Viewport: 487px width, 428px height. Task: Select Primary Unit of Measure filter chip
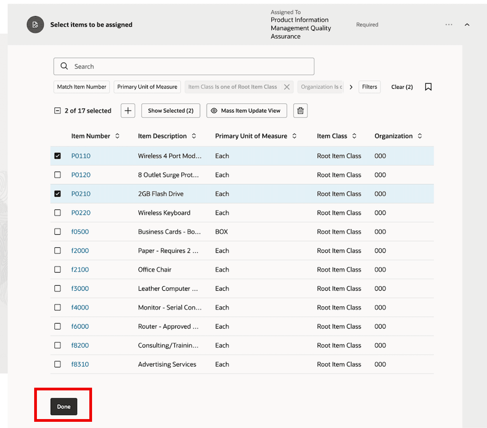(147, 87)
